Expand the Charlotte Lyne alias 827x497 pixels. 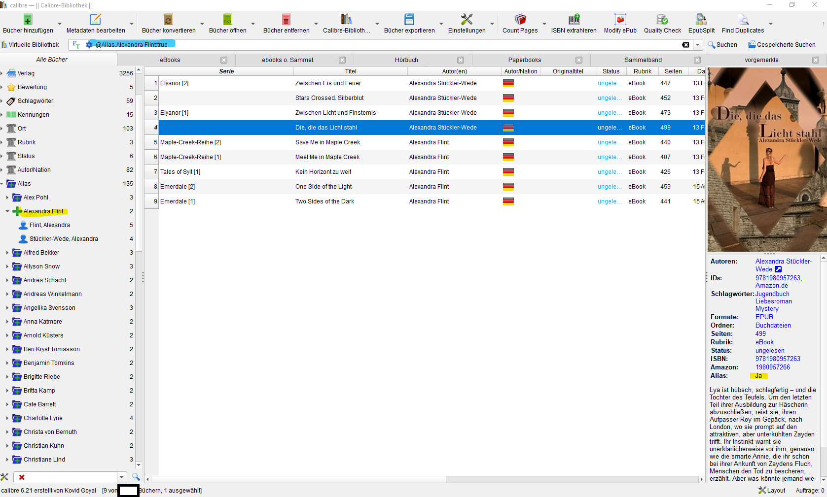point(7,418)
